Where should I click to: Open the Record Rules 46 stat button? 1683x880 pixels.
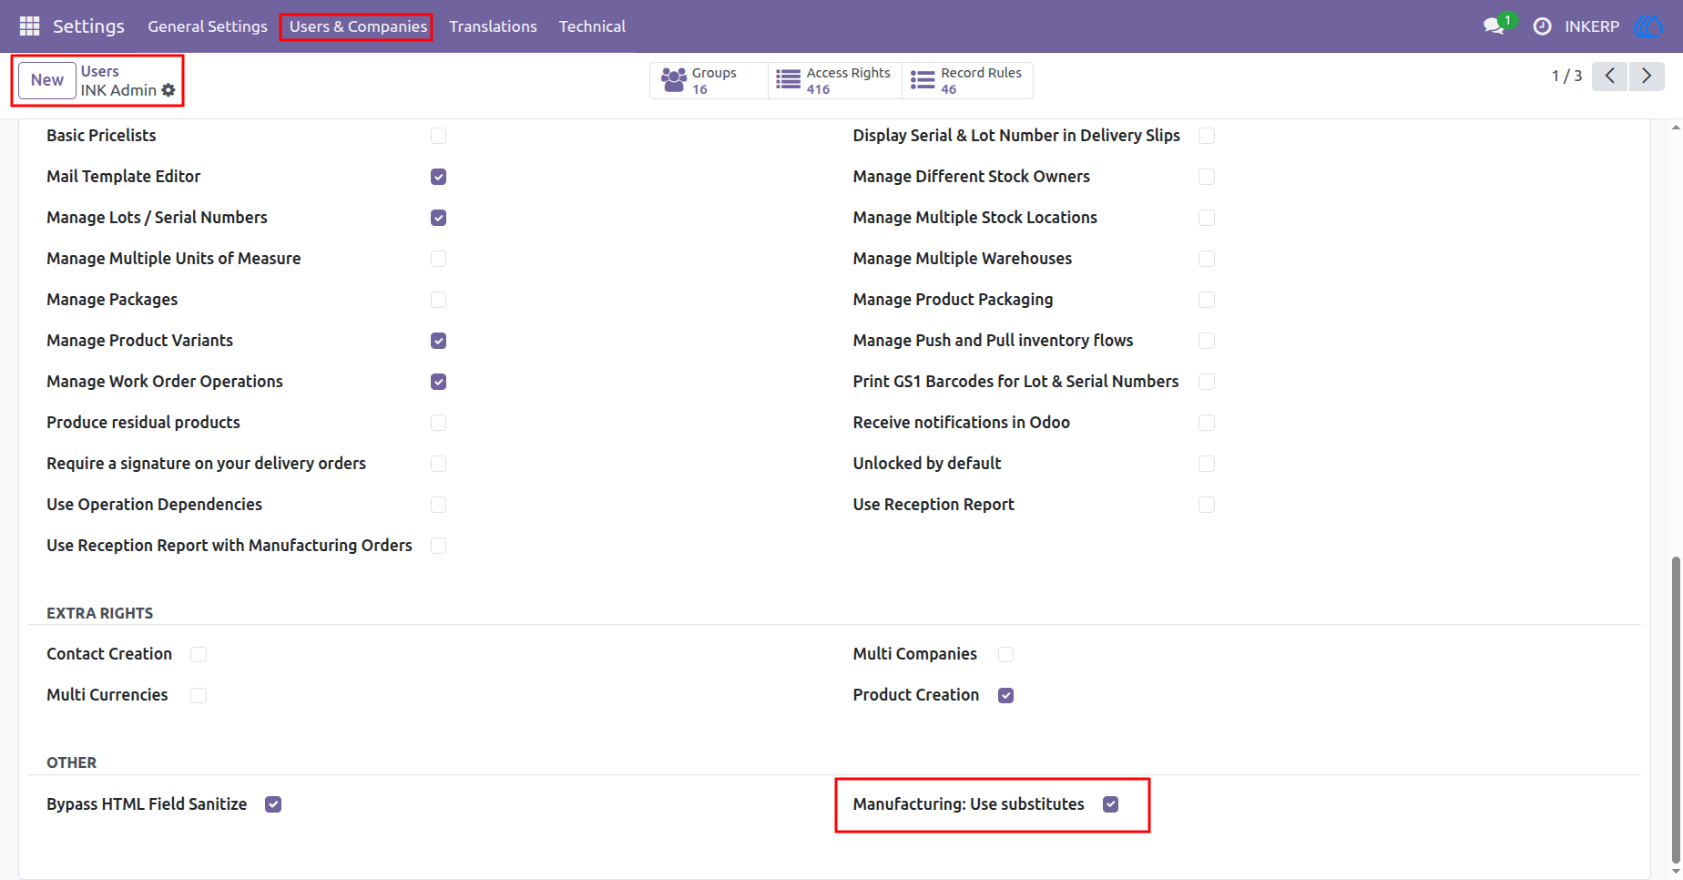tap(967, 80)
